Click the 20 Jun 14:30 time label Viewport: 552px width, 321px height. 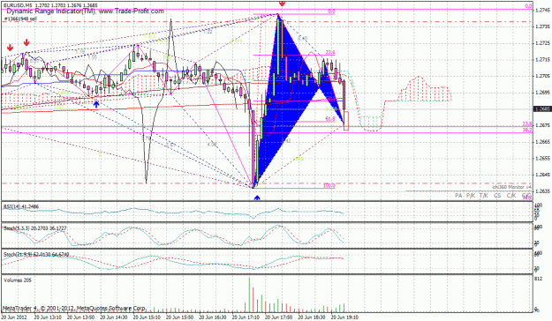click(x=113, y=317)
